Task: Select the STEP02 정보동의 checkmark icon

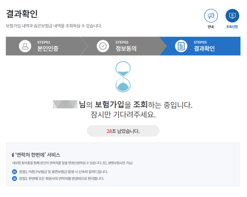Action: (103, 46)
